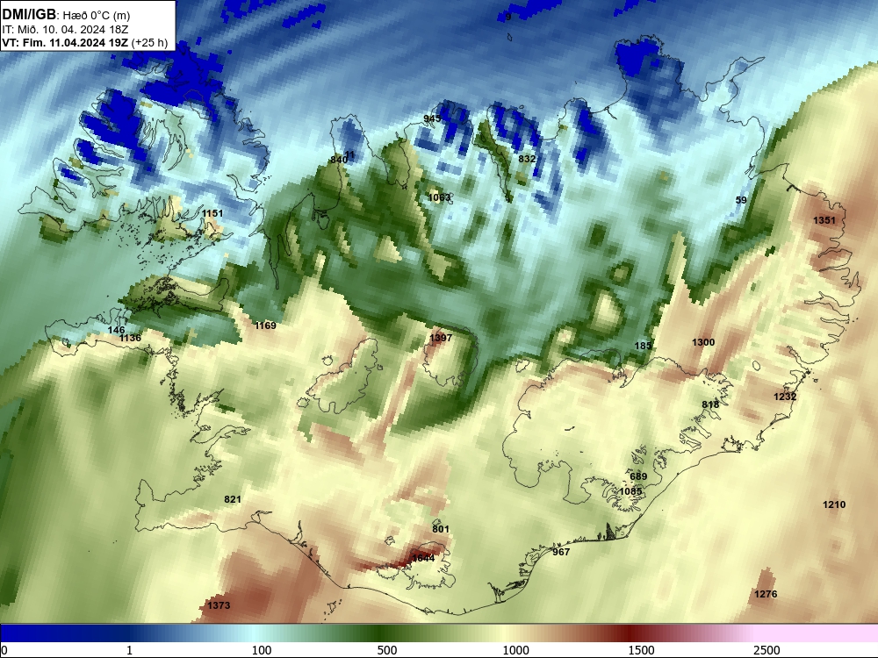The width and height of the screenshot is (878, 658).
Task: Click the 59 height label
Action: [x=741, y=200]
